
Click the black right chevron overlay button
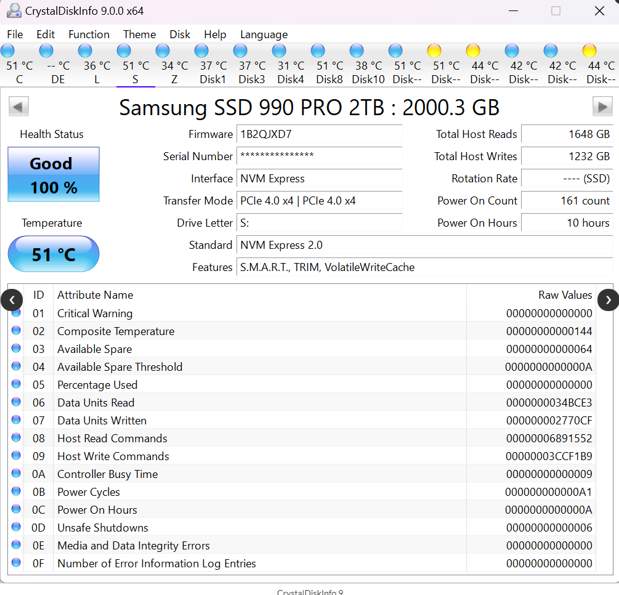(609, 300)
